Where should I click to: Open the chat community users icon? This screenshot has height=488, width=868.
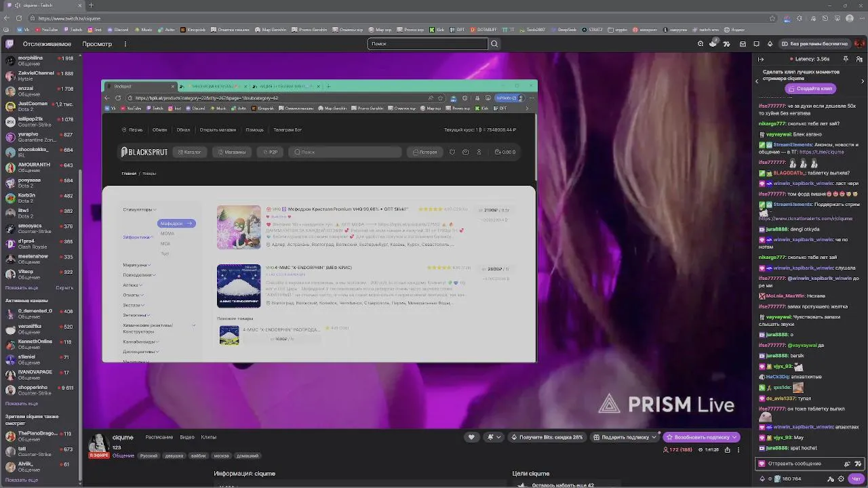click(x=859, y=59)
